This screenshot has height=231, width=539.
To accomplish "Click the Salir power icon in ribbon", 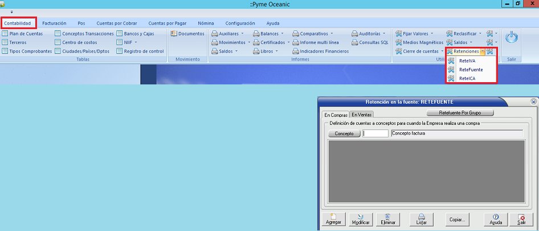I will tap(512, 38).
